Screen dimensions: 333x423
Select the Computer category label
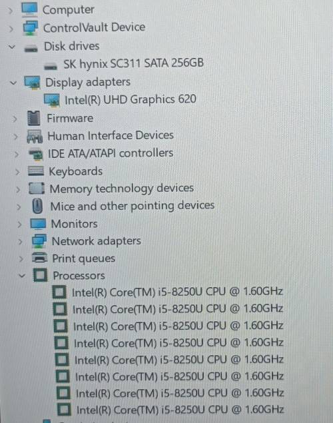[69, 10]
